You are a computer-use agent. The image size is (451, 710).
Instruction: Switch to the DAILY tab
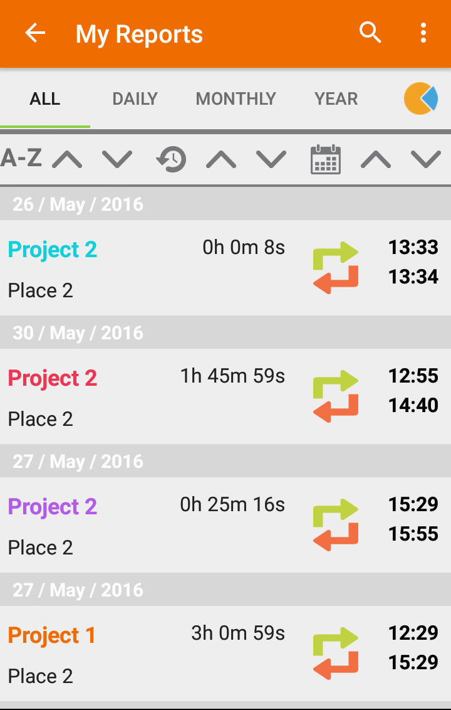click(135, 99)
